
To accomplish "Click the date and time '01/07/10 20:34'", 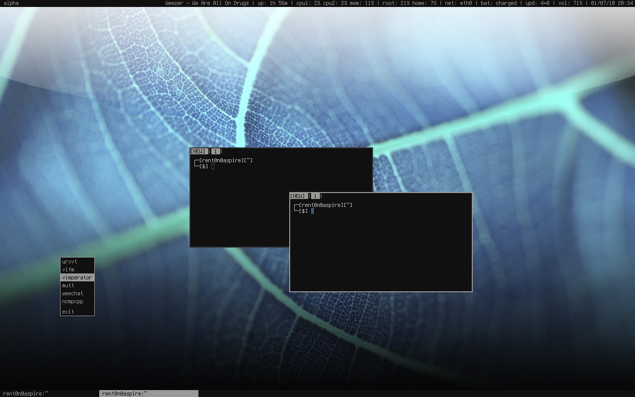I will coord(612,3).
